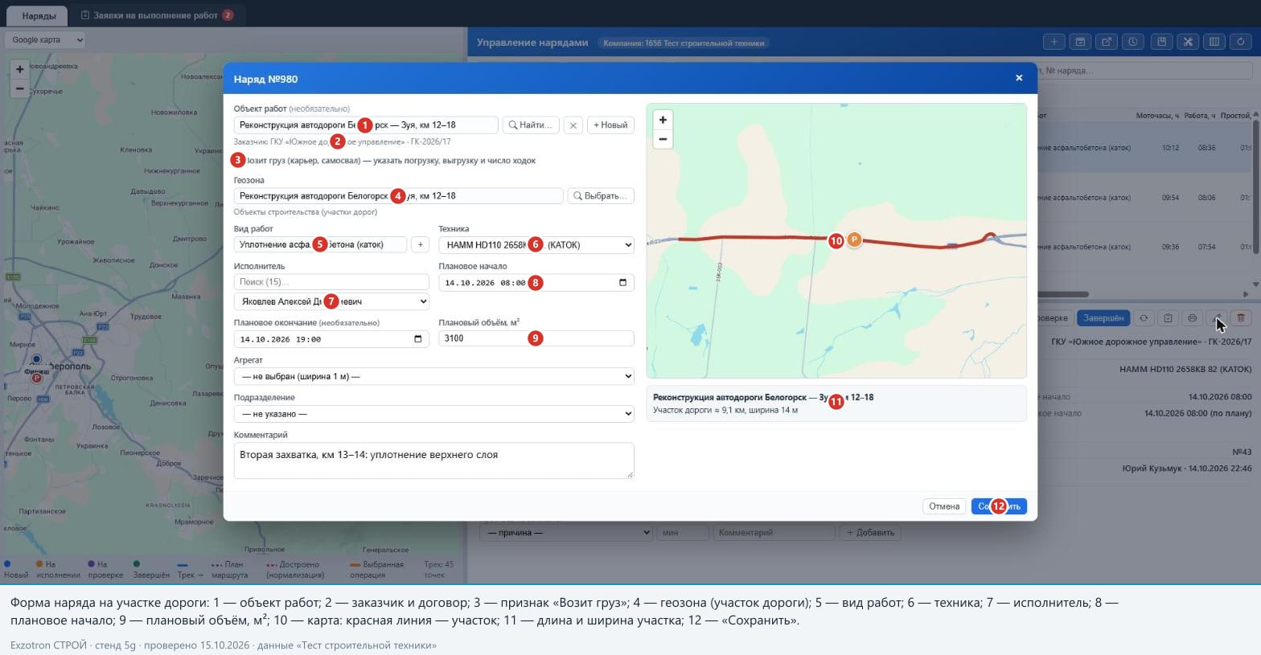Open the причина dropdown behind the dialog

pyautogui.click(x=566, y=532)
